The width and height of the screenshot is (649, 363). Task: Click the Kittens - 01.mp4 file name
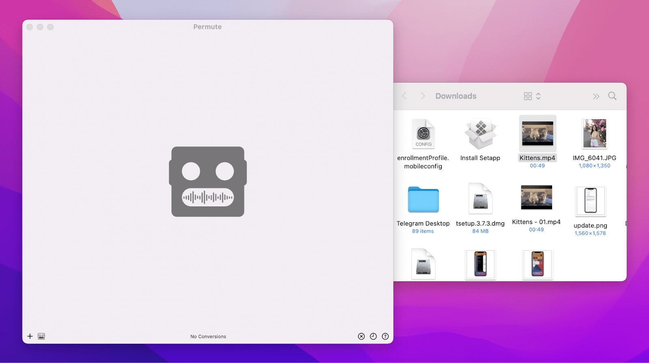[x=536, y=222]
